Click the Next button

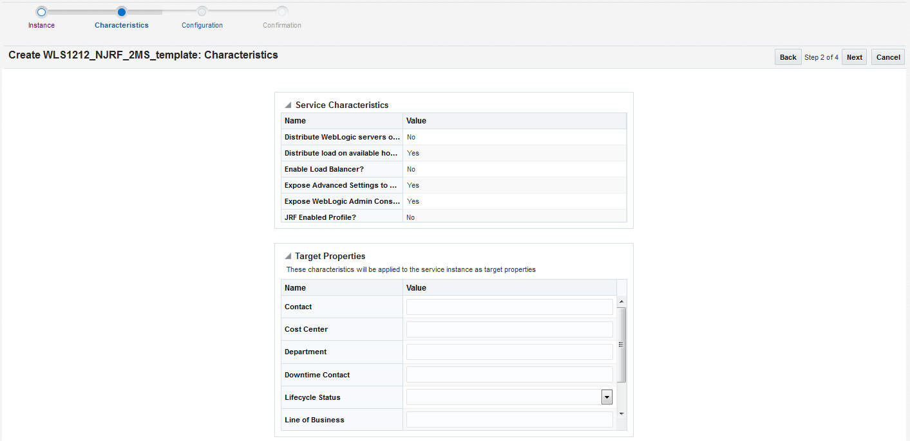point(855,57)
